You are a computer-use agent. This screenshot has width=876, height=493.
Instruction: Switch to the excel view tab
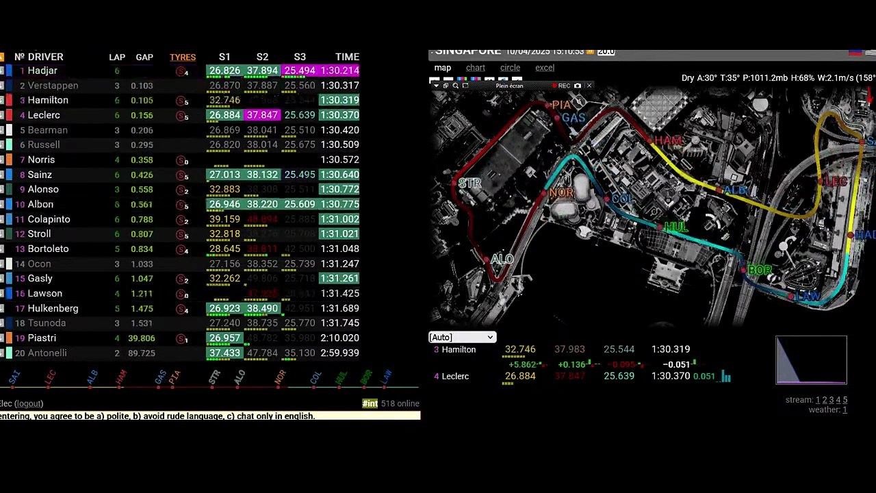545,68
